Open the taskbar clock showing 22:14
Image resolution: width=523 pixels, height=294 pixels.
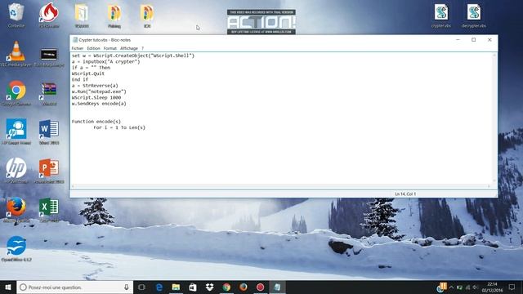coord(492,287)
